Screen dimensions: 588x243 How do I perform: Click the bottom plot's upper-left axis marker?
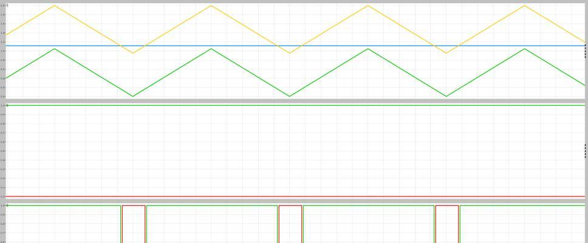[x=7, y=205]
